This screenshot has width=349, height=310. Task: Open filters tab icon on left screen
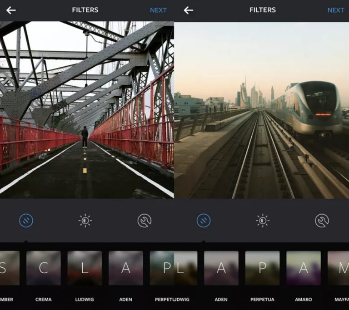(26, 221)
